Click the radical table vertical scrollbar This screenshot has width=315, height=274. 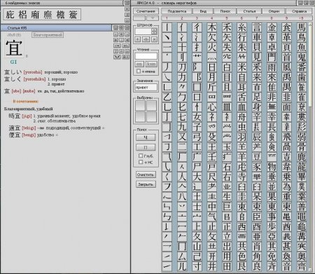pos(310,147)
